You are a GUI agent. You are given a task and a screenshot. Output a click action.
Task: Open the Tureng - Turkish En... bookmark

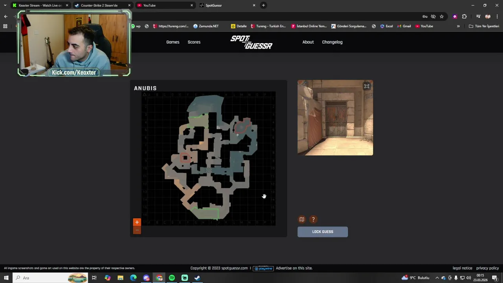point(268,26)
